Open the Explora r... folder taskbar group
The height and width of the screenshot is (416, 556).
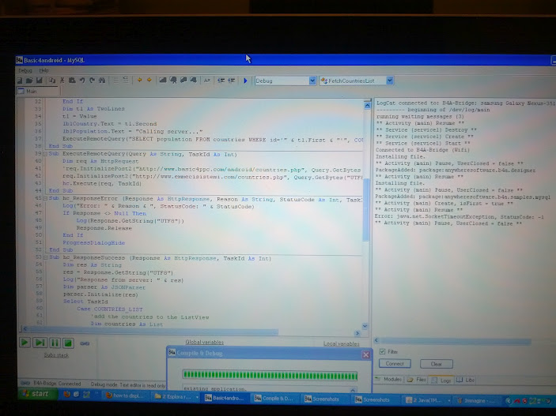coord(176,396)
